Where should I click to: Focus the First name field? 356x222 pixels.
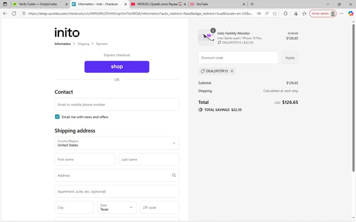coord(85,159)
